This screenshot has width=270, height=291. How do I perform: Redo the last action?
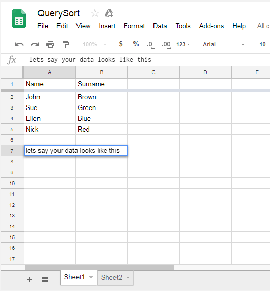coord(35,44)
